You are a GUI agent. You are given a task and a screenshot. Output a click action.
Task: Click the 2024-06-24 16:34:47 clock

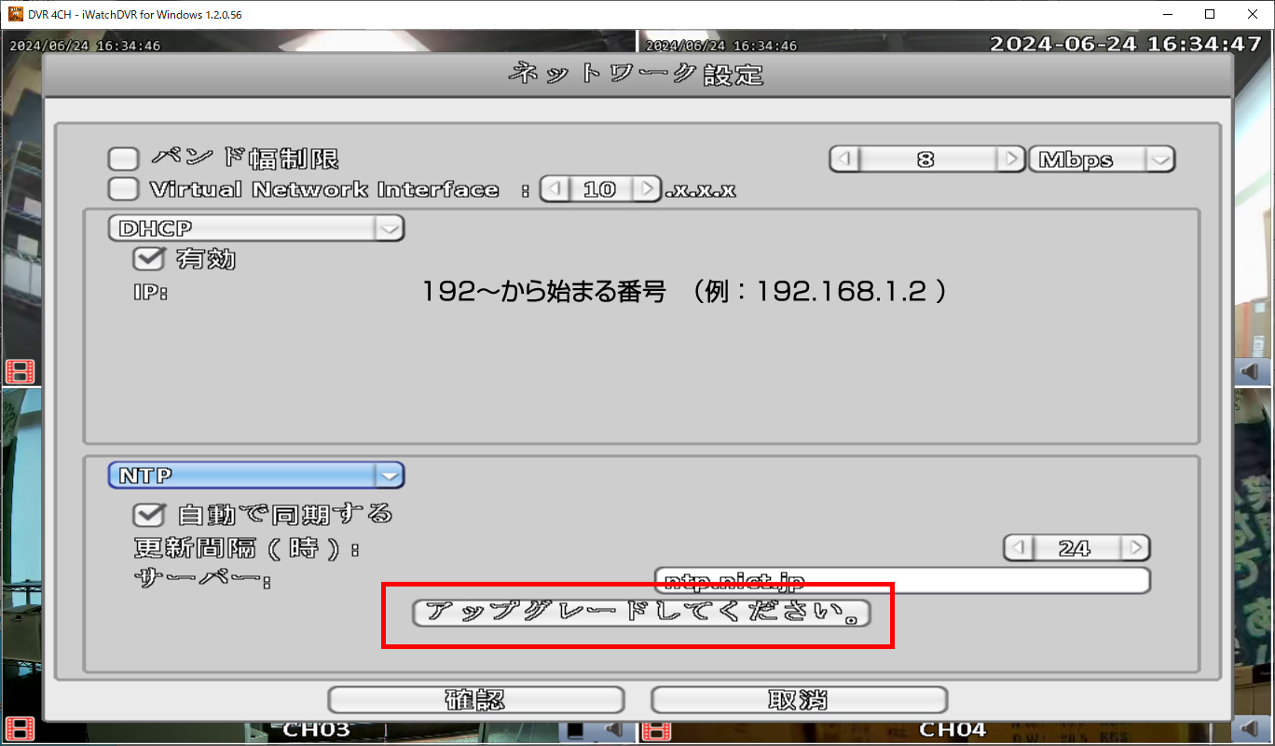(x=1124, y=44)
